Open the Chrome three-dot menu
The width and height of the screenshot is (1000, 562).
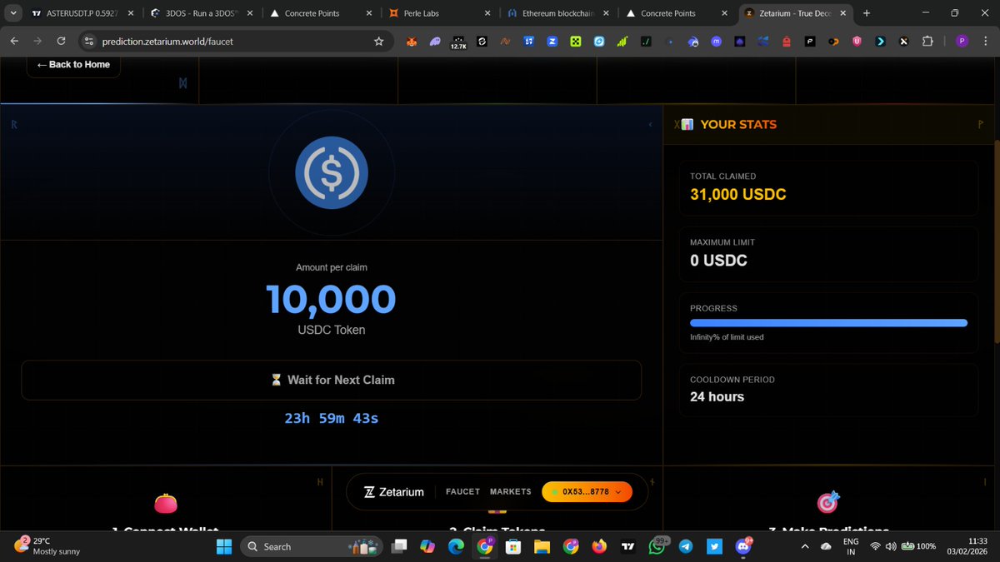(986, 42)
